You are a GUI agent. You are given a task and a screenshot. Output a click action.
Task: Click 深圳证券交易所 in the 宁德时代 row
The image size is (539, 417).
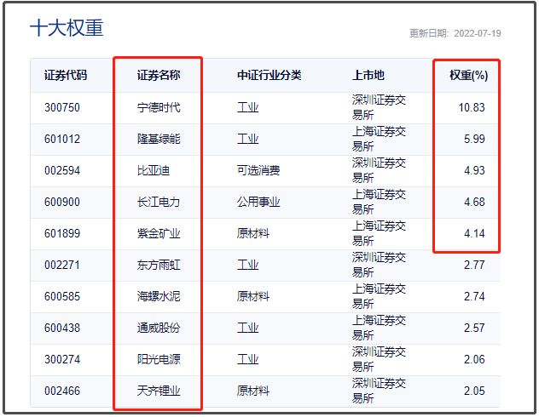point(379,108)
